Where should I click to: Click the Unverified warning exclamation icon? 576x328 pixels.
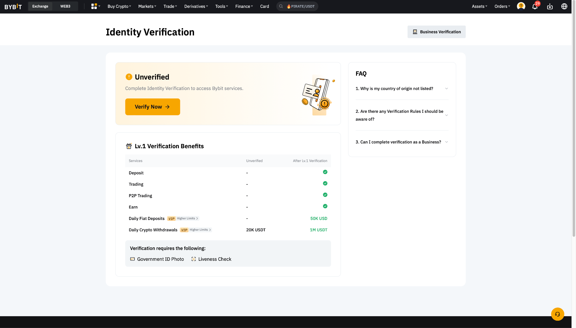coord(129,77)
